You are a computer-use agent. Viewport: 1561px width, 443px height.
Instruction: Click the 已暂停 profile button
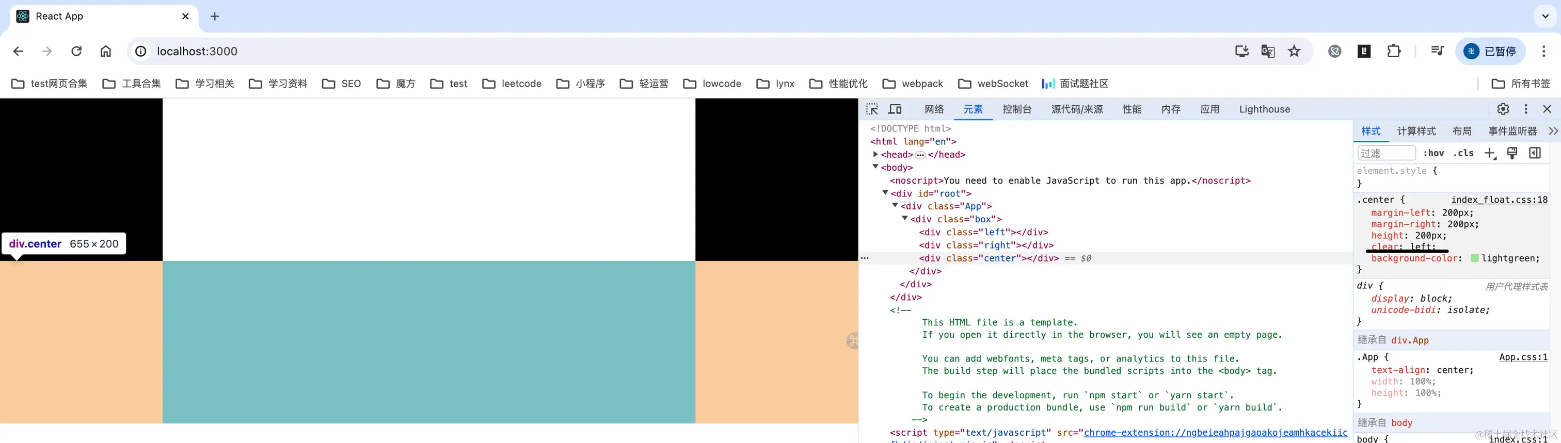1490,52
